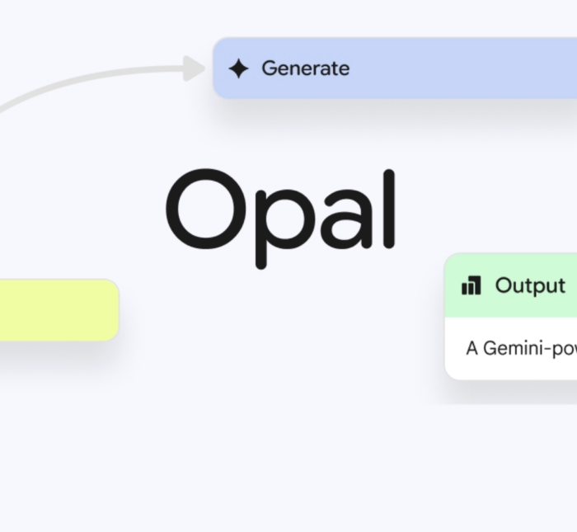Screen dimensions: 577x532
Task: Select the "Generate" label text
Action: tap(305, 68)
